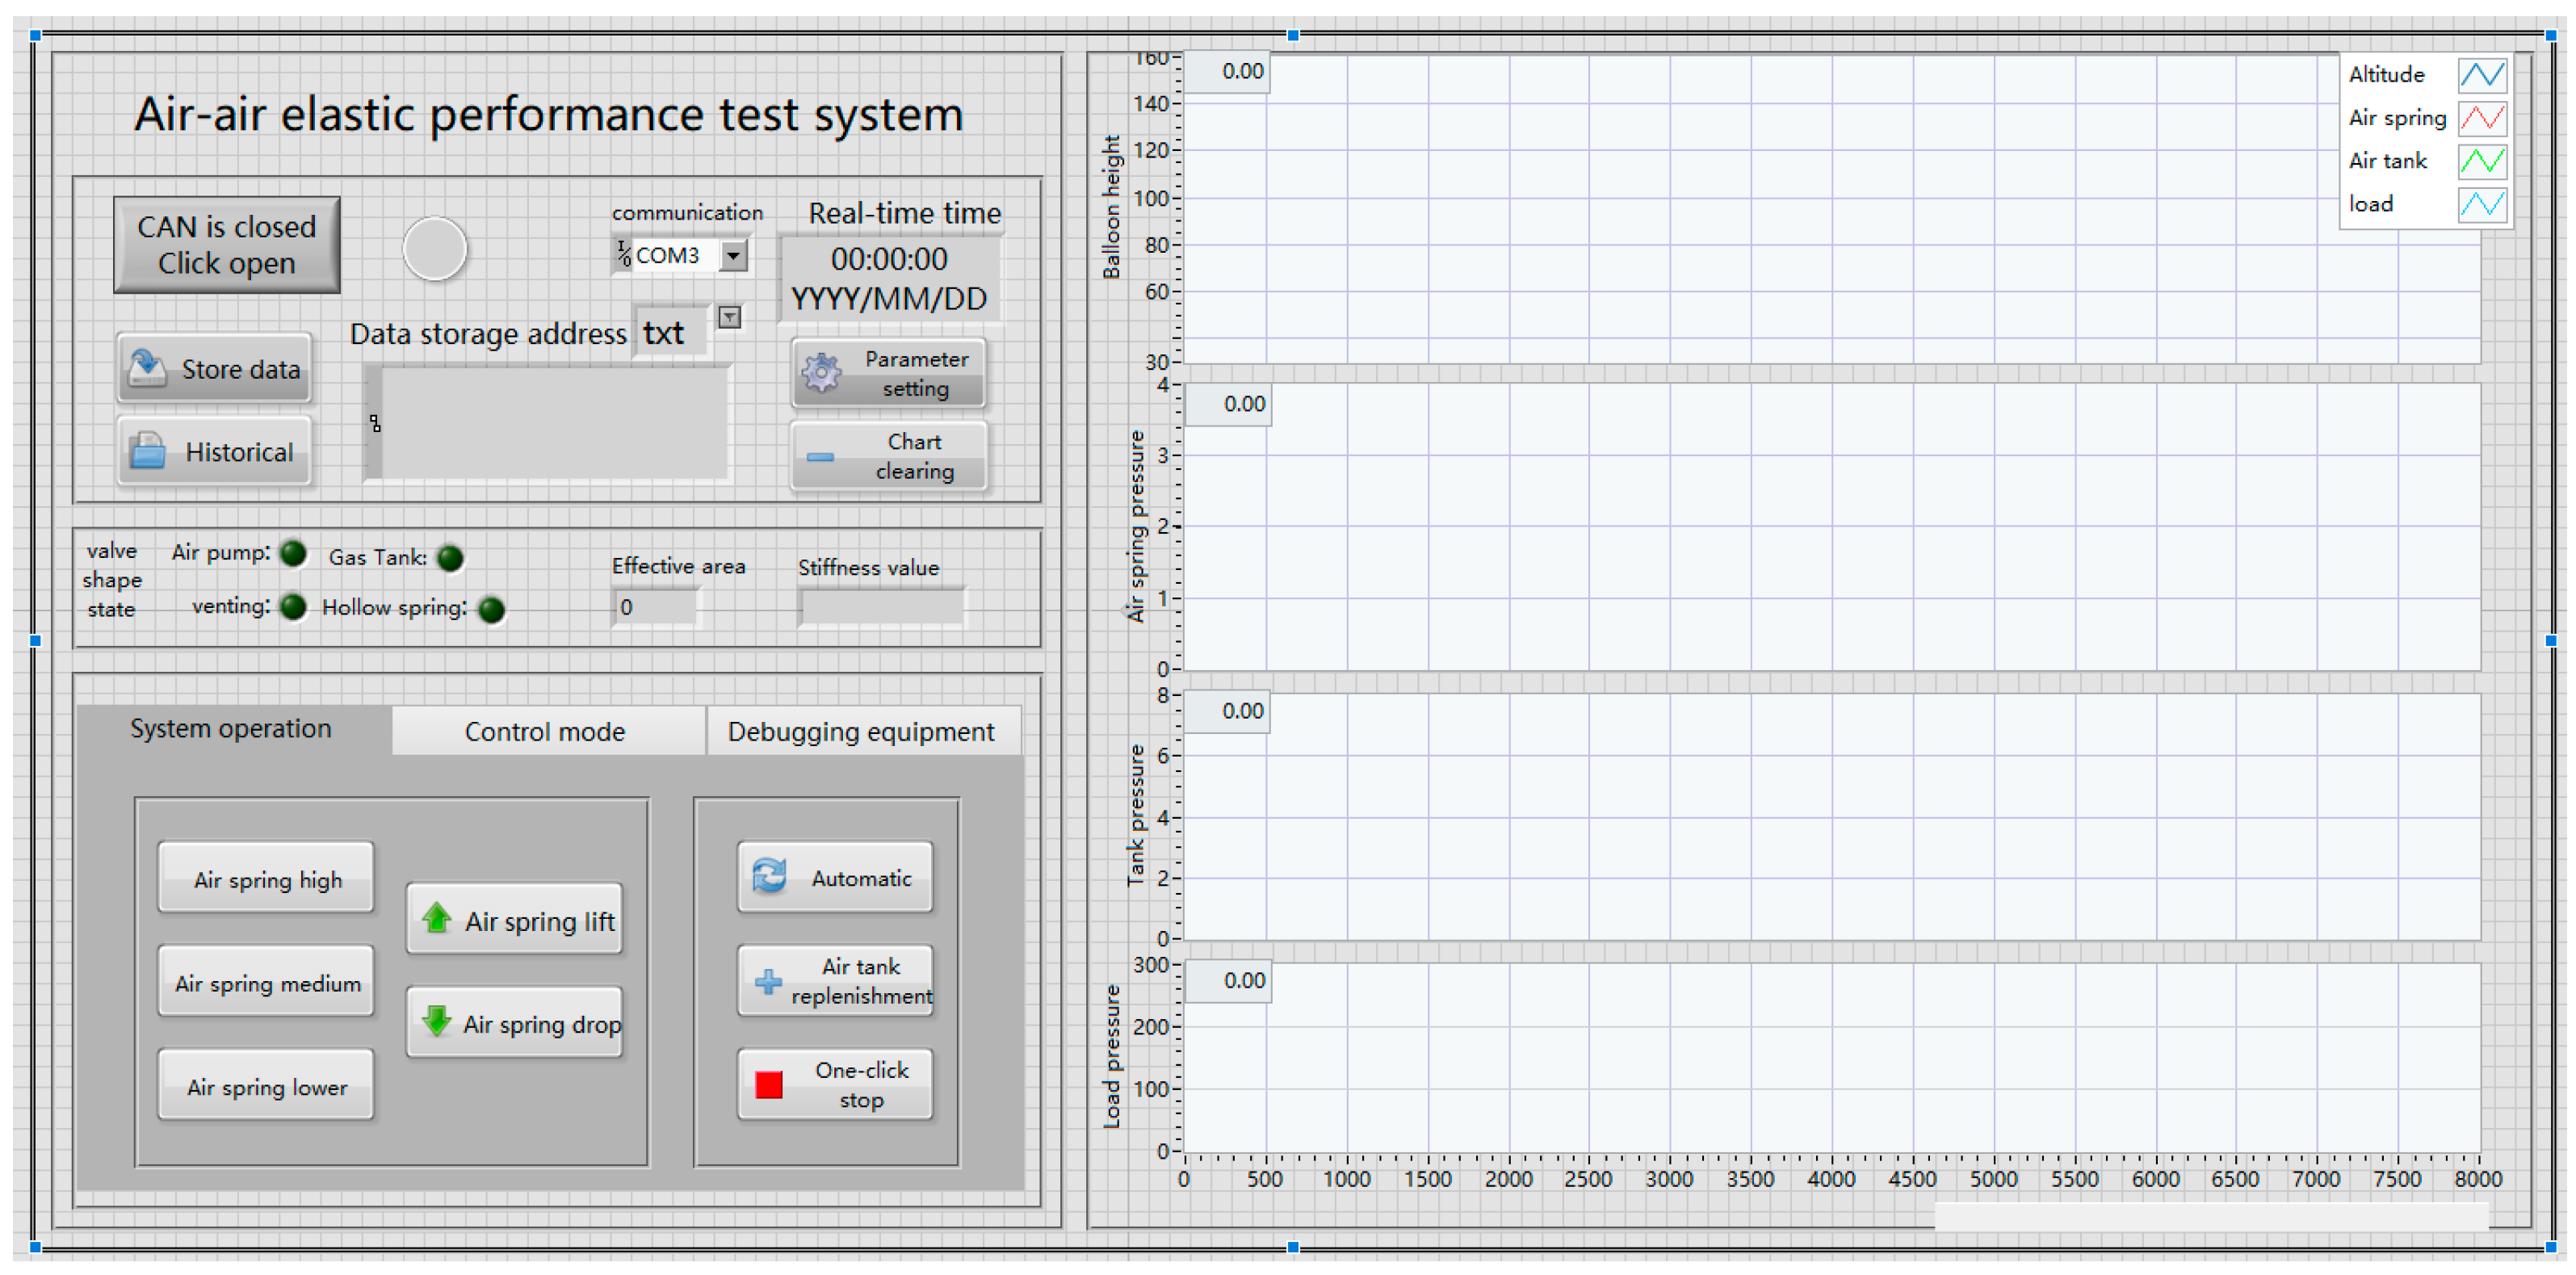Click the Automatic refresh arrows icon
The height and width of the screenshot is (1275, 2576).
point(769,876)
